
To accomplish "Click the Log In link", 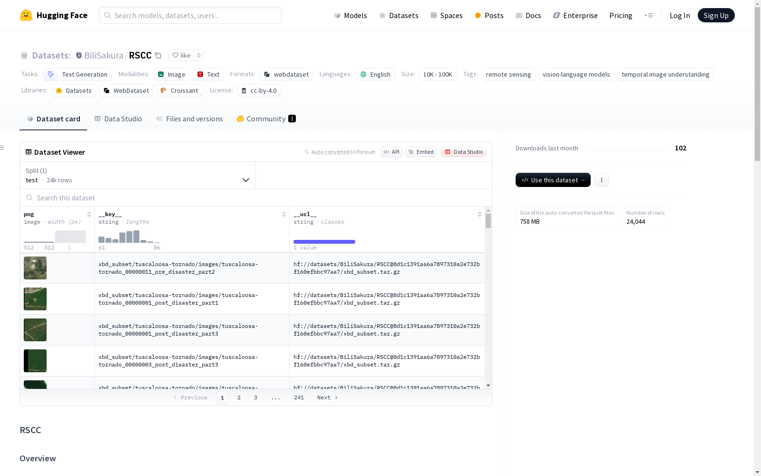I will [680, 15].
